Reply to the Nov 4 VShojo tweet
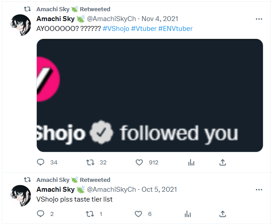Screen dimensions: 271x224 [x=41, y=162]
